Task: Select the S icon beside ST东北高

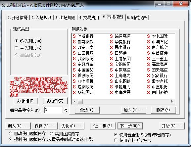Action: tap(74, 47)
